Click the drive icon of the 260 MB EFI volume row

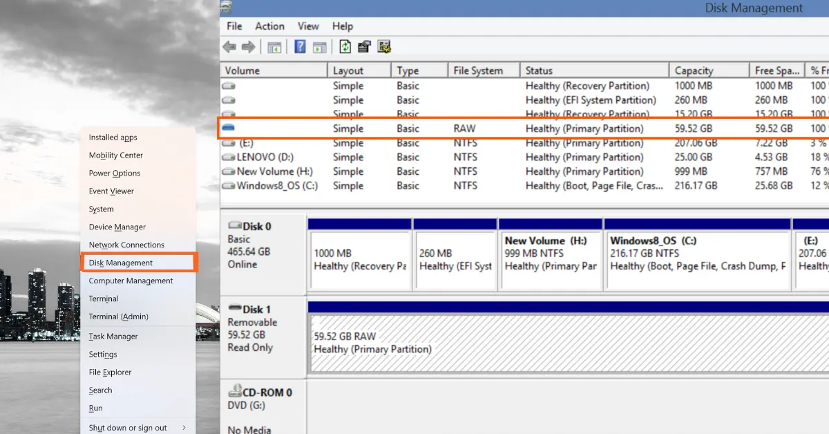click(229, 100)
